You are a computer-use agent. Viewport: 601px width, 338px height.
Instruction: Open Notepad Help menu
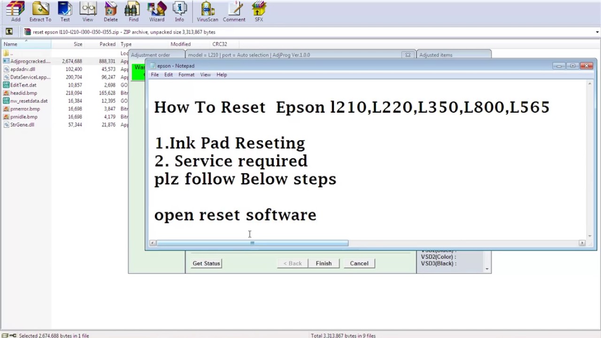(x=222, y=75)
